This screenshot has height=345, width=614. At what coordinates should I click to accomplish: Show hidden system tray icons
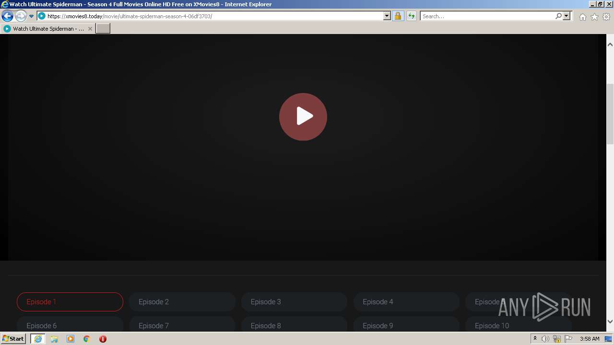point(535,339)
